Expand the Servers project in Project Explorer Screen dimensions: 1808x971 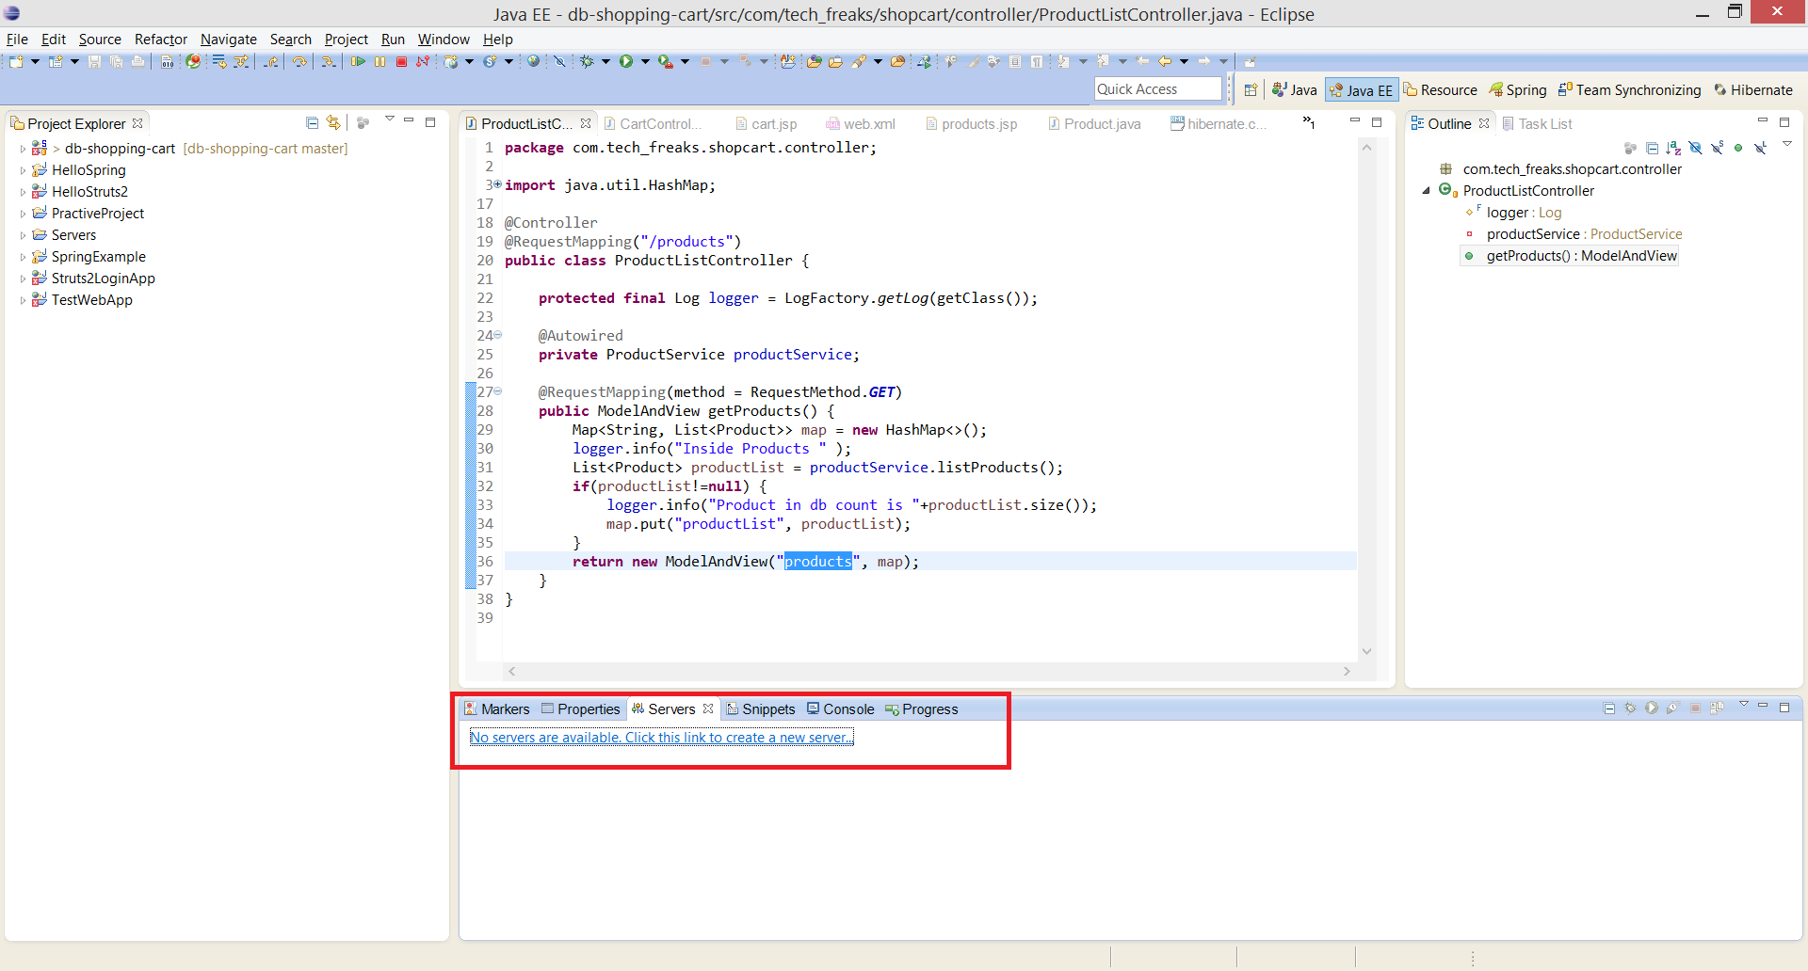[x=22, y=235]
